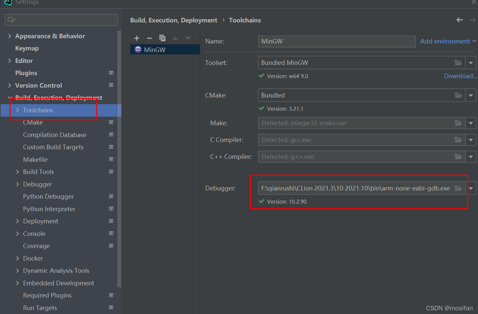Open Coverage settings page
478x314 pixels.
(x=36, y=246)
